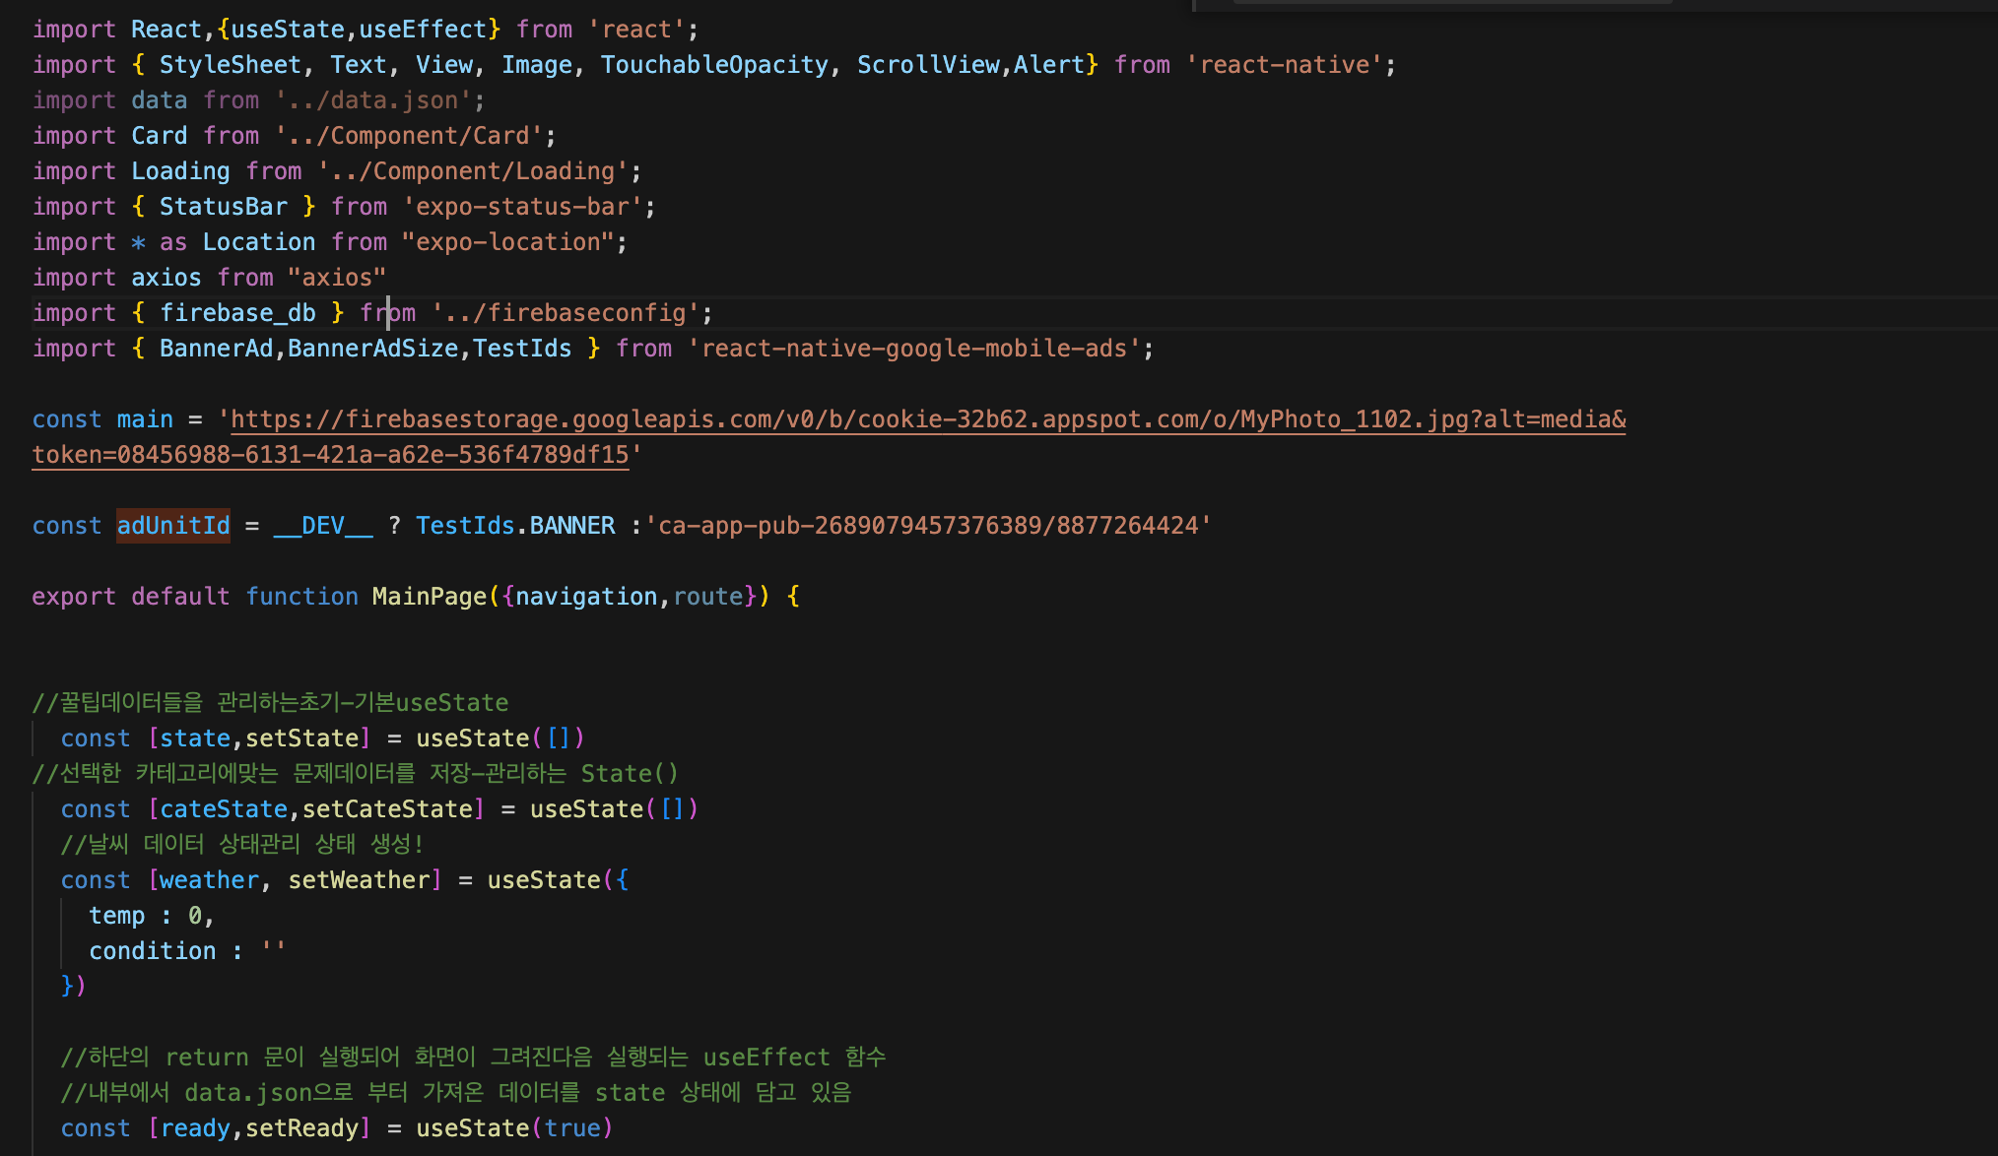Click the '//꿀팁데이터들을 관리하는초기-기본useState' comment

click(271, 703)
